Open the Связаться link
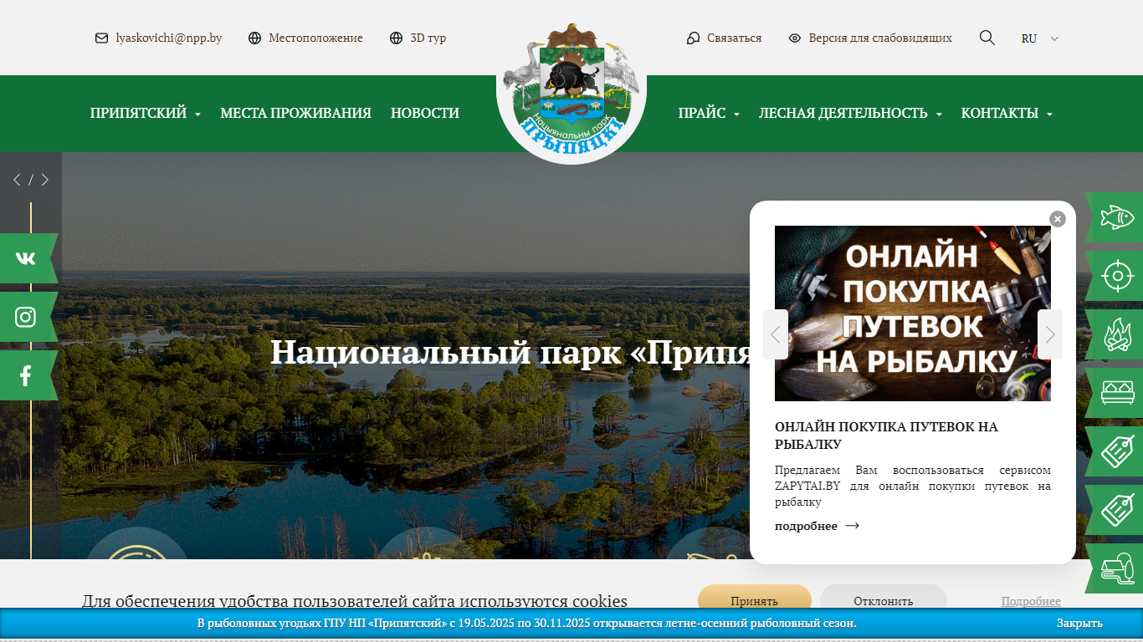Image resolution: width=1143 pixels, height=642 pixels. (734, 38)
